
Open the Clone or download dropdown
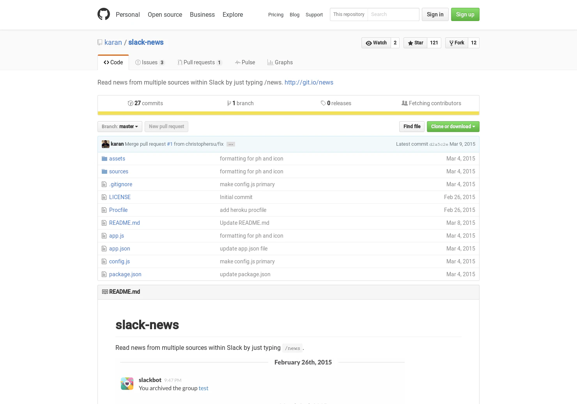pos(453,127)
